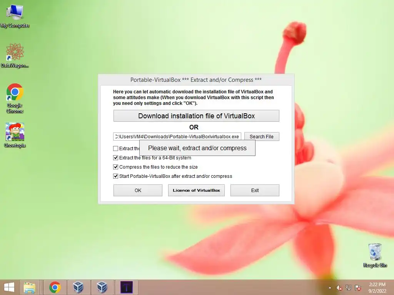
Task: Open the DataWagon desktop shortcut
Action: pos(15,55)
